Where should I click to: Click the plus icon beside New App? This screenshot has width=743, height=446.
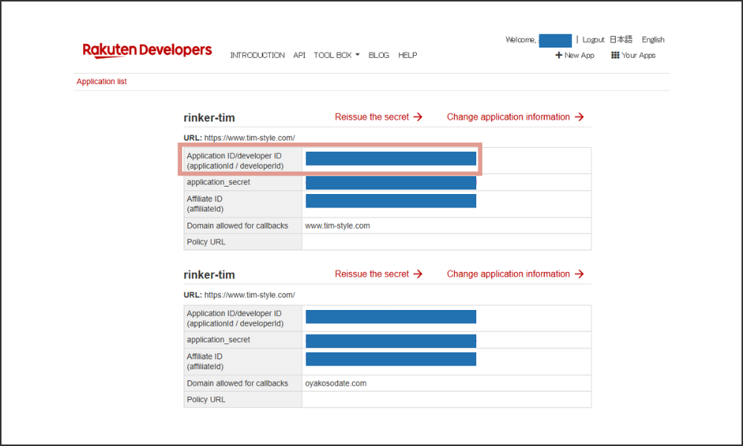coord(559,55)
